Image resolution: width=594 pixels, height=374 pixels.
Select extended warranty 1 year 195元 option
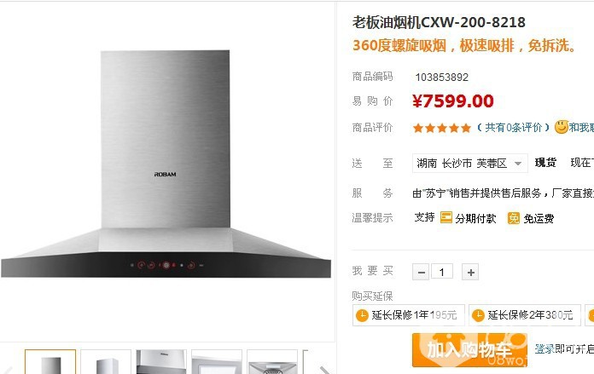coord(408,315)
